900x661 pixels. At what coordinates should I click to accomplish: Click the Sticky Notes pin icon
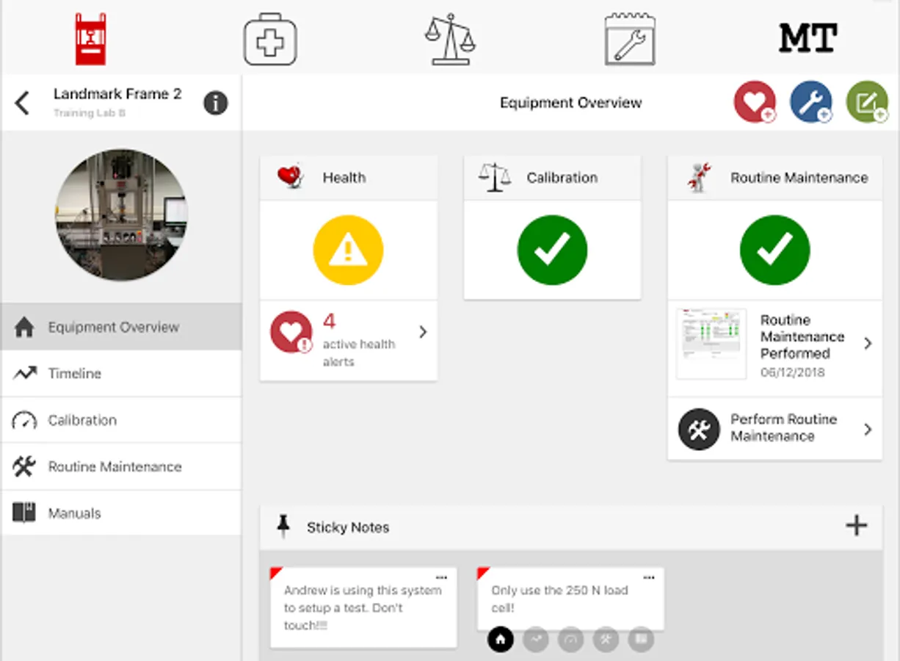[x=283, y=527]
